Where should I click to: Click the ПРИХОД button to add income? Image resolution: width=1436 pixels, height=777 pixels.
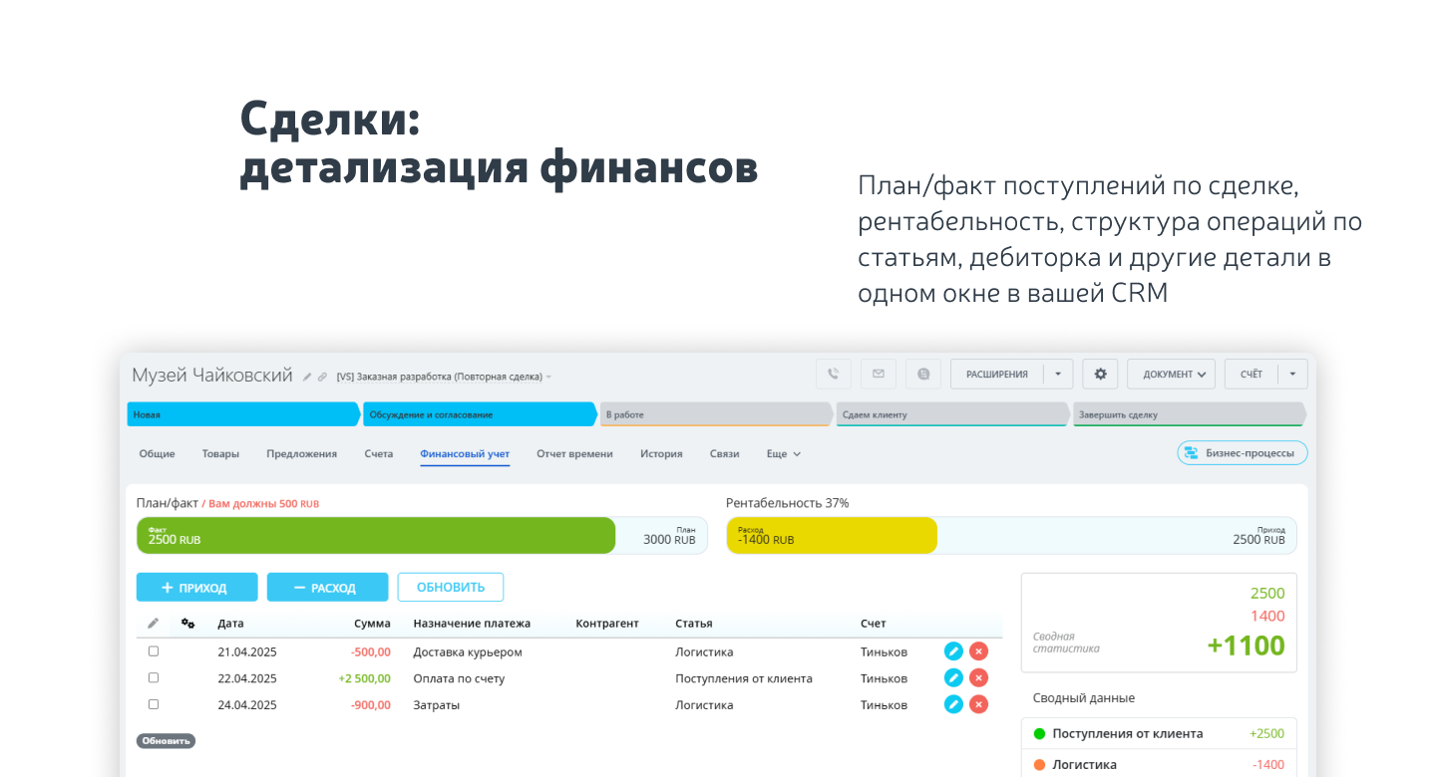point(196,587)
